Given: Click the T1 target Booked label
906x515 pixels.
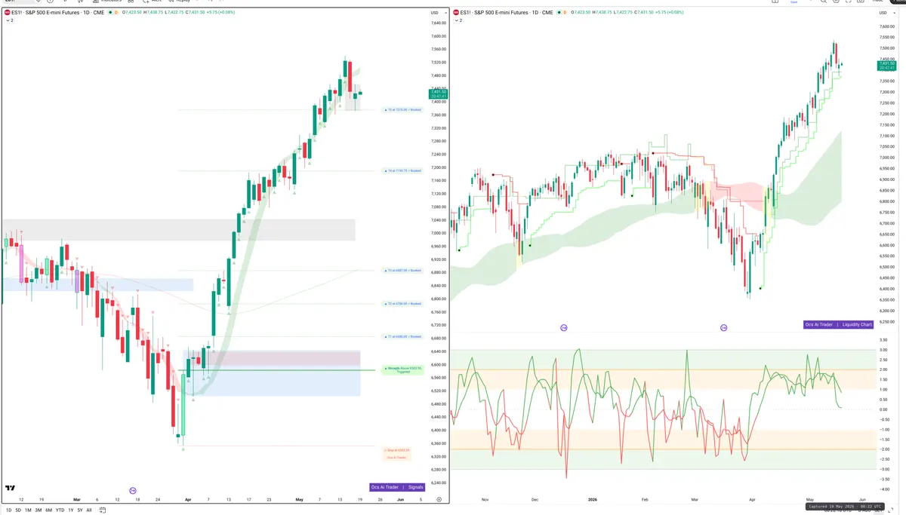Looking at the screenshot, I should [404, 336].
